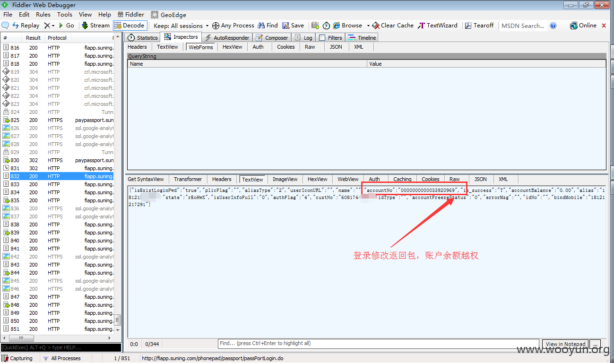
Task: Select request inspector HexView tab
Action: (232, 47)
